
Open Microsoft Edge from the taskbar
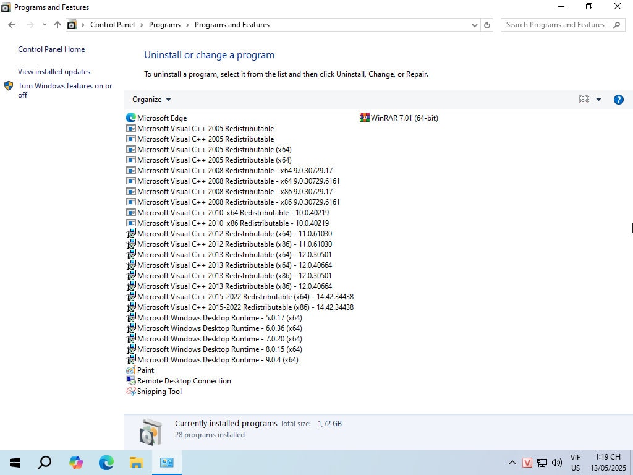106,463
